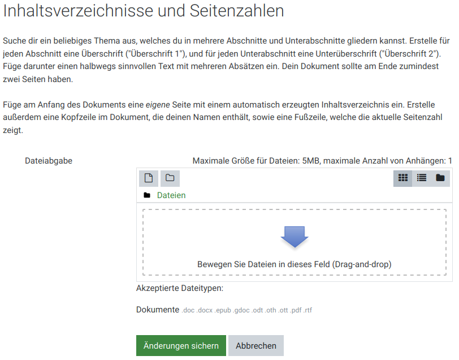Viewport: 459px width, 360px height.
Task: Click the 'Maximale Größe für Dateien' notice
Action: click(x=322, y=161)
